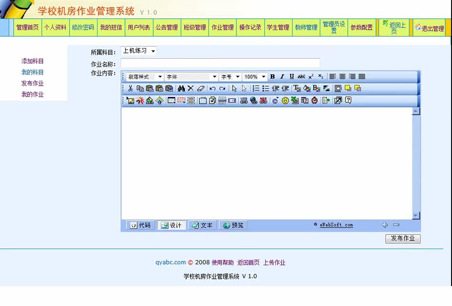Click the help question mark icon
The image size is (452, 306).
pos(348,100)
